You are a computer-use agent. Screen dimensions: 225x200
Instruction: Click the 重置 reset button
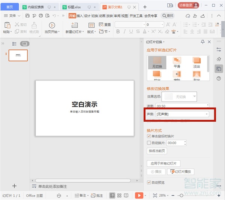105,25
